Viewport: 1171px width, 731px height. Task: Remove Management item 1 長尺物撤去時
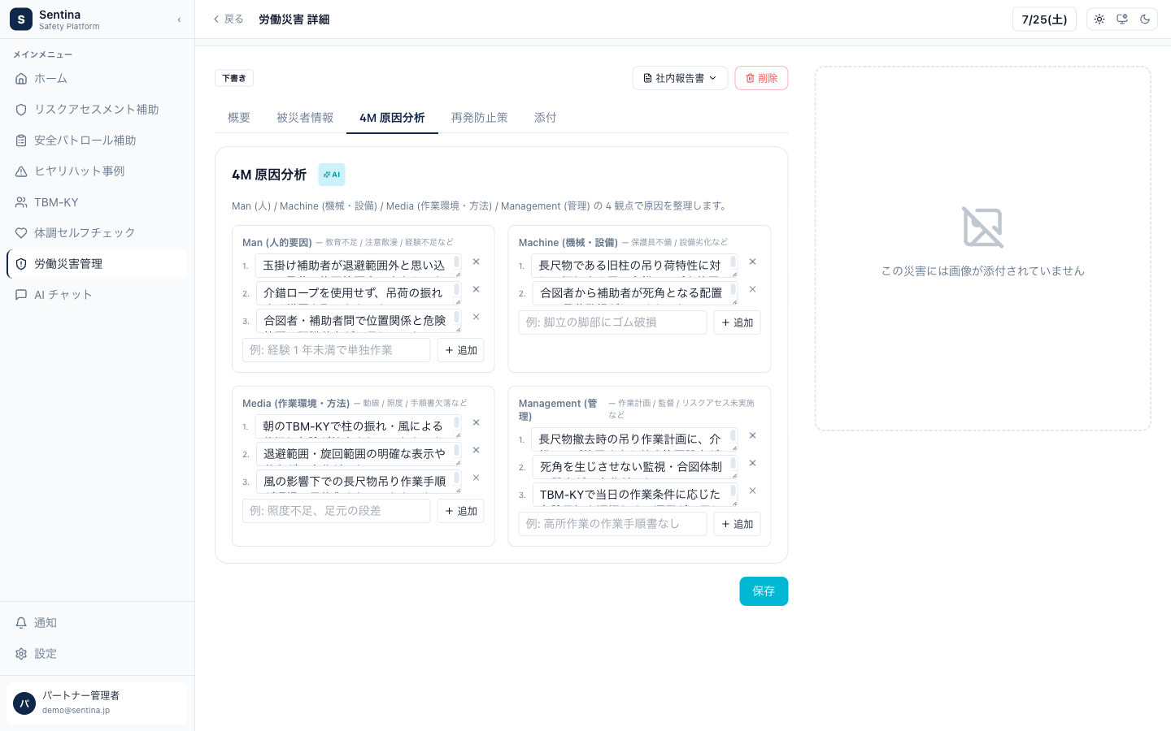(753, 435)
